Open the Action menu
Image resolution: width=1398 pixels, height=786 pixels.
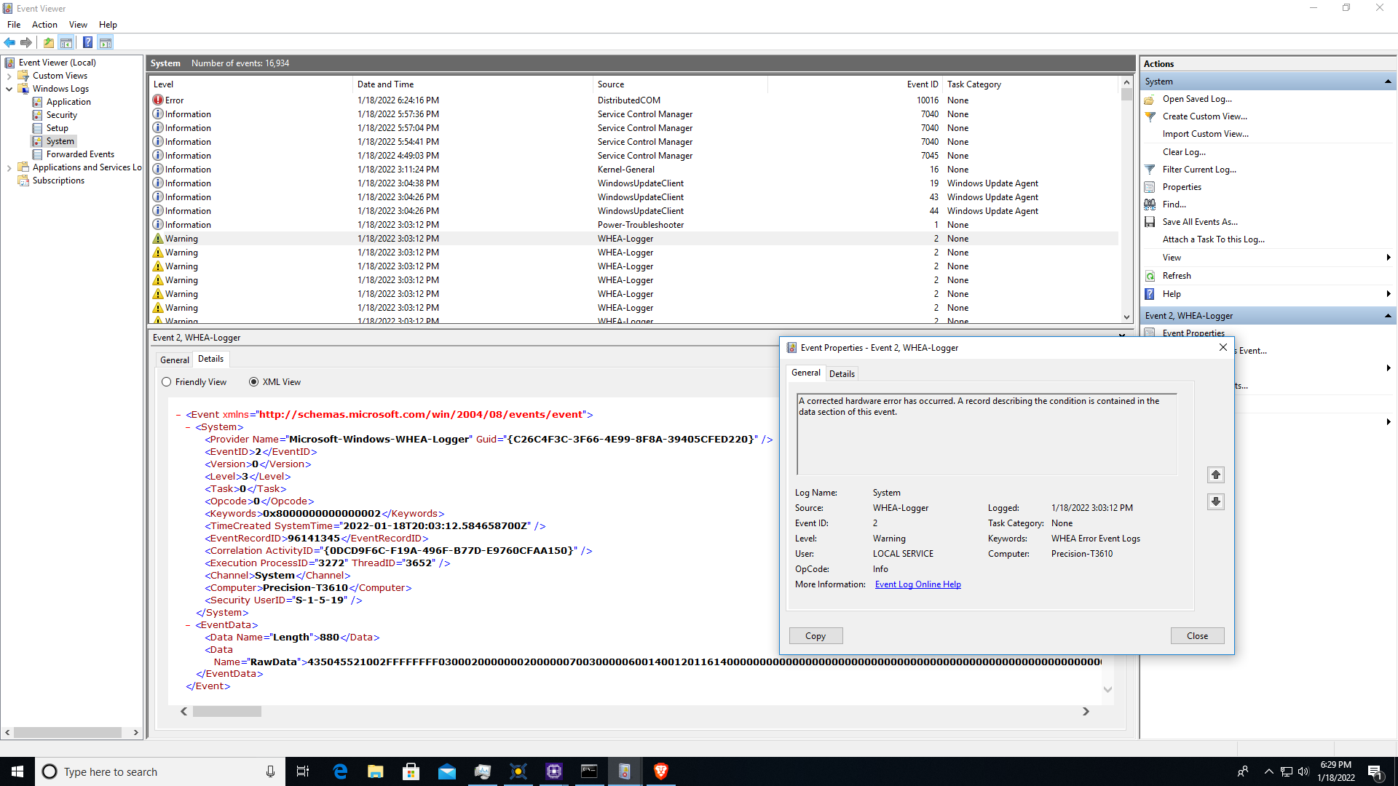(x=44, y=25)
